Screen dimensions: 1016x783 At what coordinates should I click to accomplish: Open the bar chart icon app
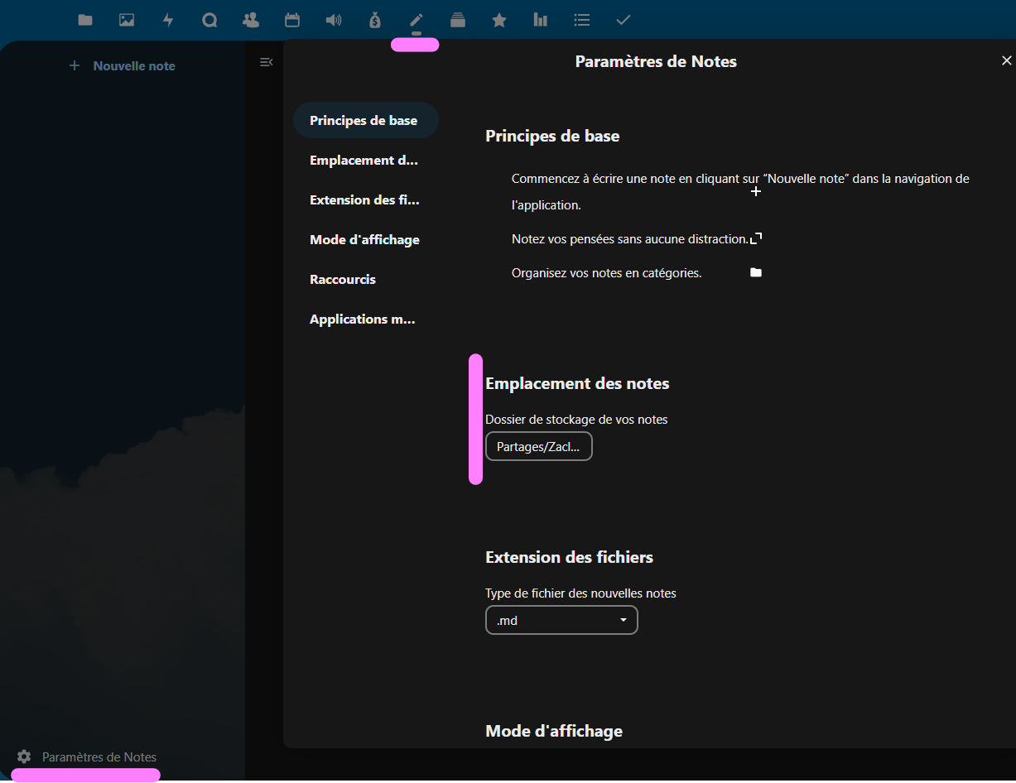tap(541, 20)
